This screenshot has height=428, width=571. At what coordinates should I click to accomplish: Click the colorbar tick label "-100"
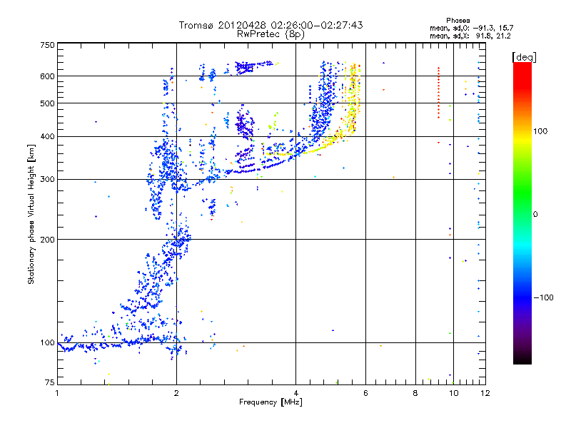pyautogui.click(x=544, y=297)
